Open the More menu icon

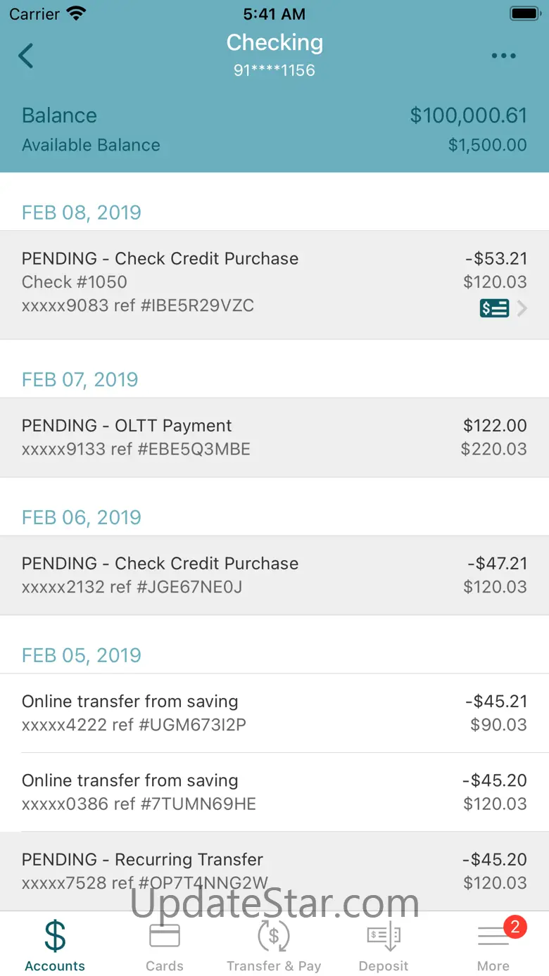point(493,937)
